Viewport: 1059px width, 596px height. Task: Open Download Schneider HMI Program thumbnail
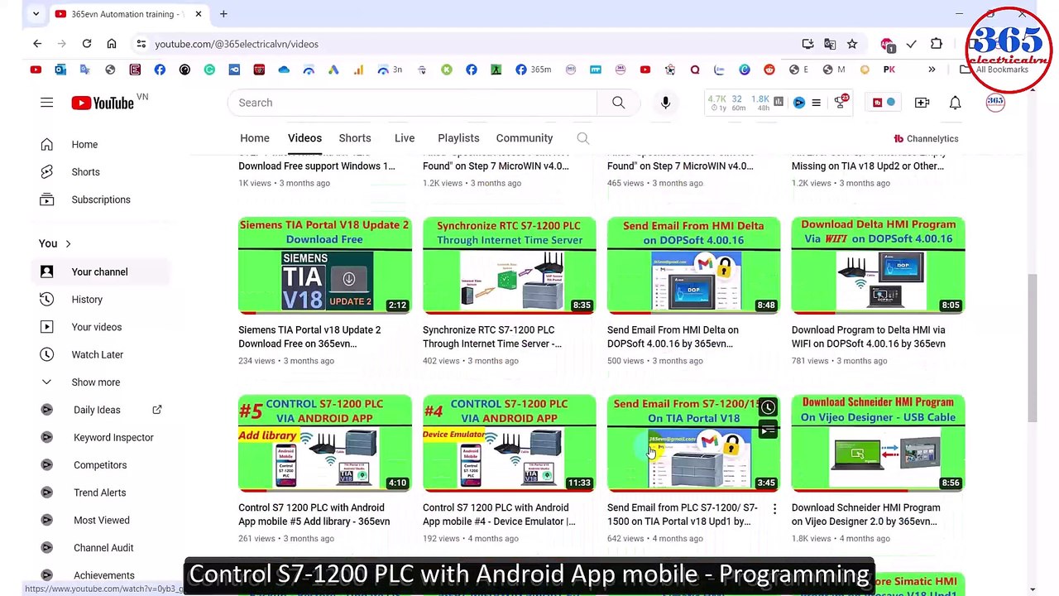878,444
